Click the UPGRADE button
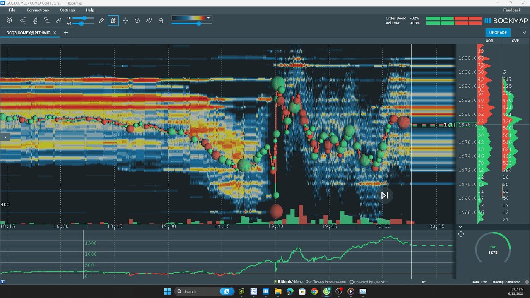 pyautogui.click(x=498, y=33)
